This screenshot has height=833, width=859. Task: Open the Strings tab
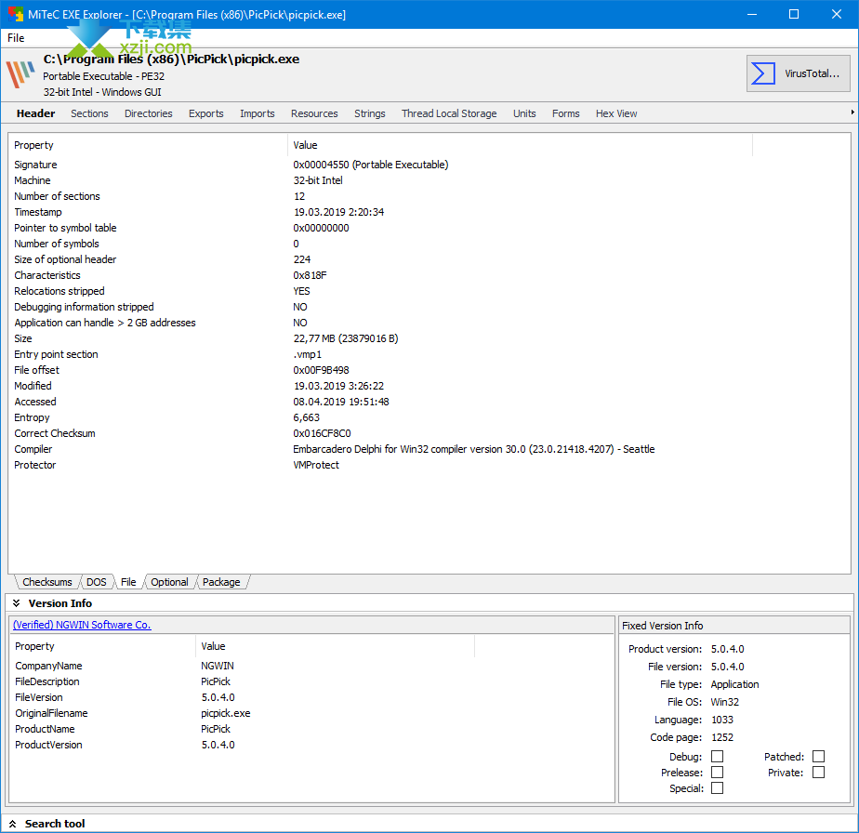click(x=370, y=113)
